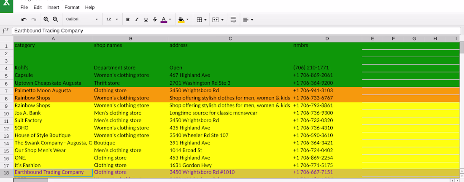This screenshot has width=464, height=182.
Task: Zoom in with the magnifier plus icon
Action: (46, 19)
